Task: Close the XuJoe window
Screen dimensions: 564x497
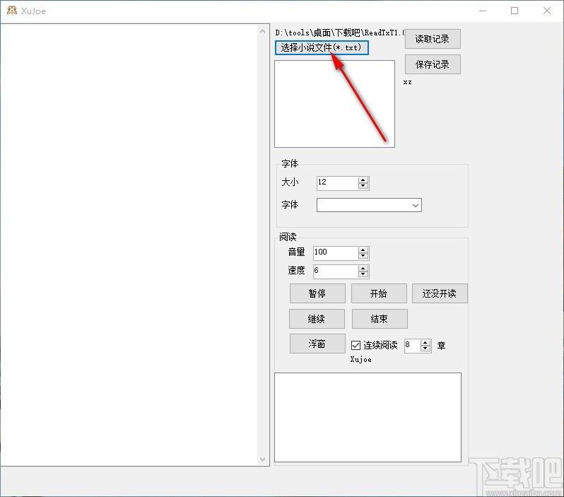Action: pos(547,11)
